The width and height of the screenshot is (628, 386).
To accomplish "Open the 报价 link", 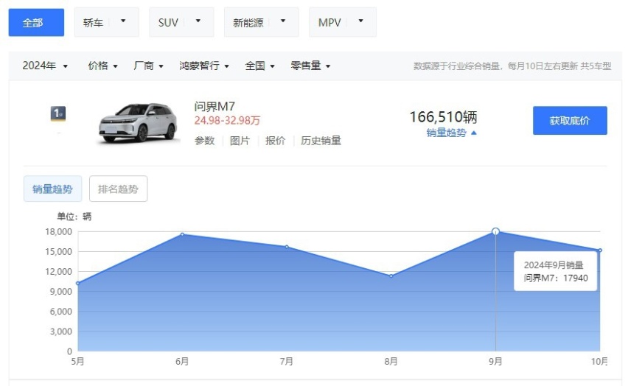I will pos(275,141).
